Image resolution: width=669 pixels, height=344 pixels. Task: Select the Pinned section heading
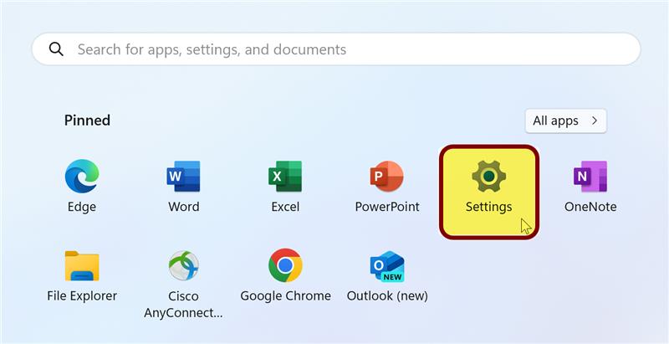(x=87, y=121)
